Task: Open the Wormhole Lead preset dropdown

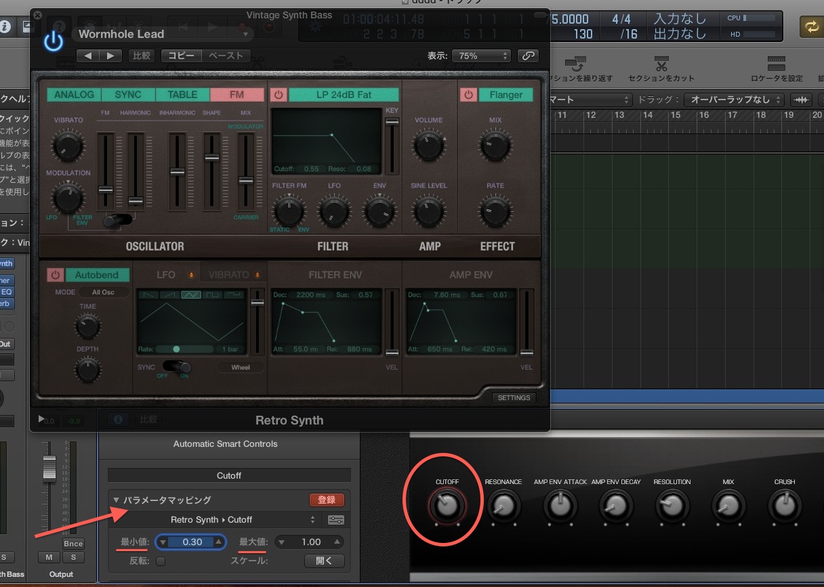Action: 163,34
